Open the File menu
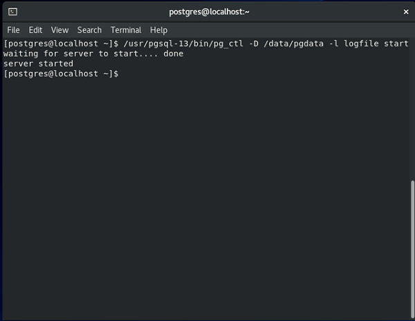The width and height of the screenshot is (415, 321). (13, 30)
